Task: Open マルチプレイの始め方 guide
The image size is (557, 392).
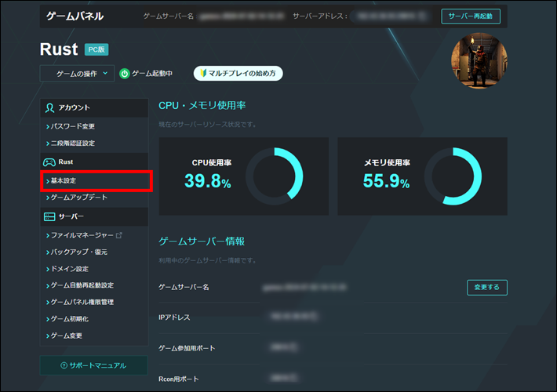Action: (x=238, y=73)
